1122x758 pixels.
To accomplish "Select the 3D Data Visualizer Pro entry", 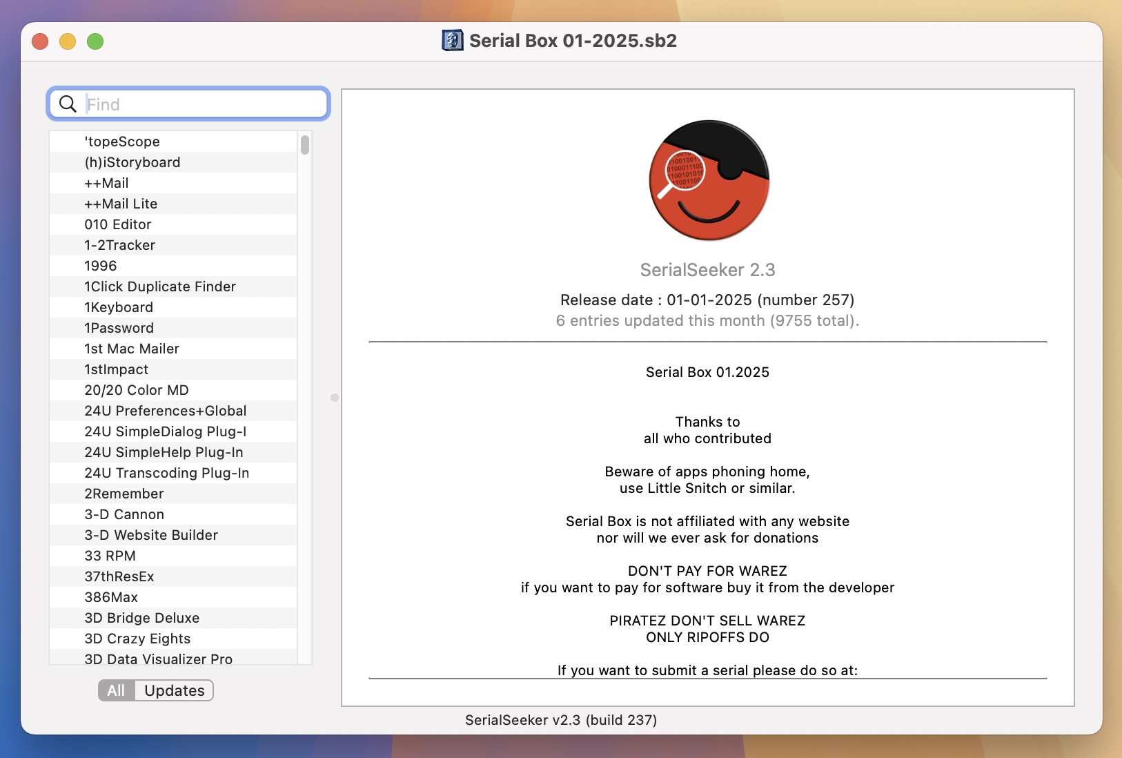I will click(x=173, y=657).
